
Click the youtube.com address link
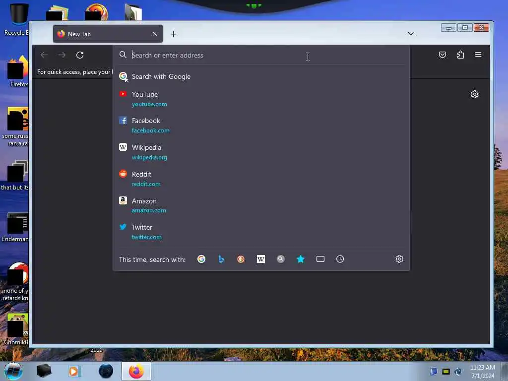149,104
